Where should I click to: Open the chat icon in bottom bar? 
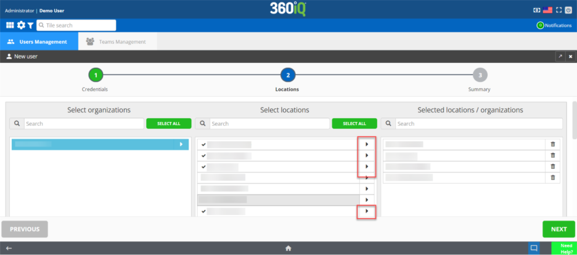point(534,248)
